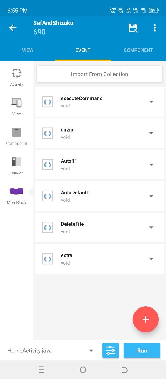The width and height of the screenshot is (166, 379).
Task: Select the Activity sidebar icon
Action: pos(17,73)
